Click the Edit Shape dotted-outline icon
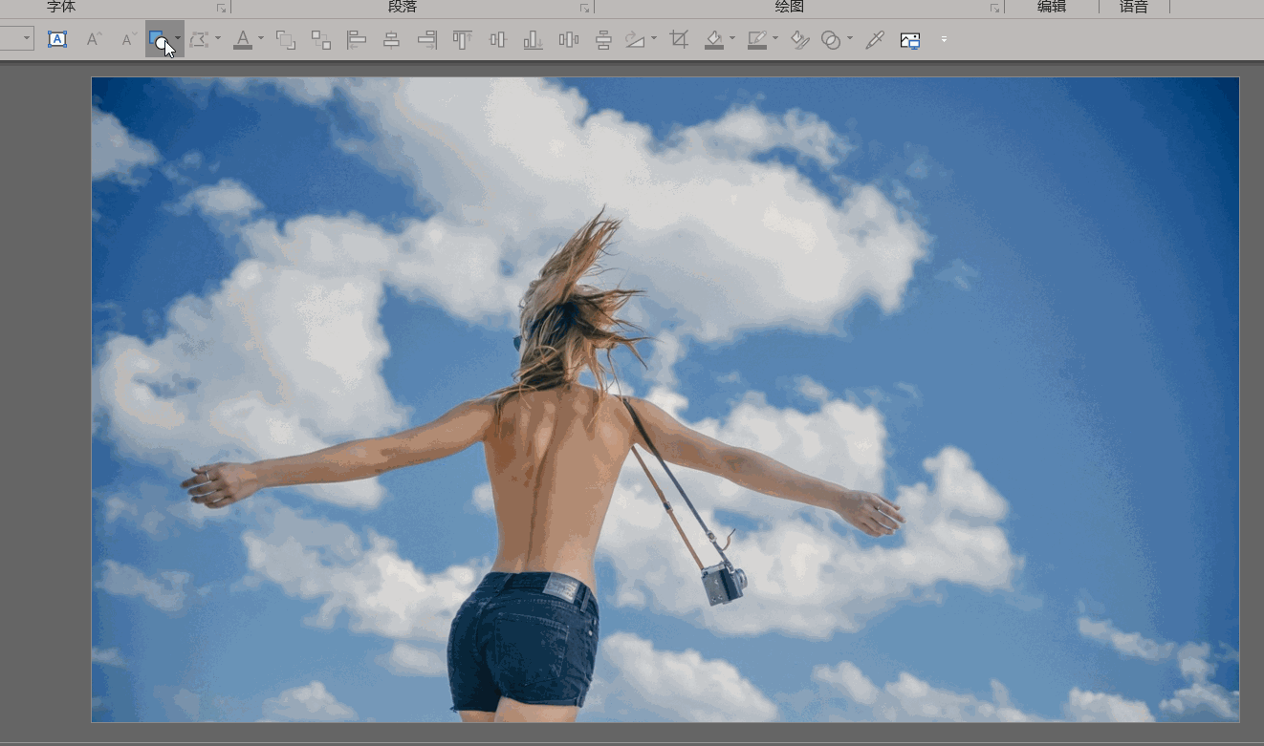 199,39
